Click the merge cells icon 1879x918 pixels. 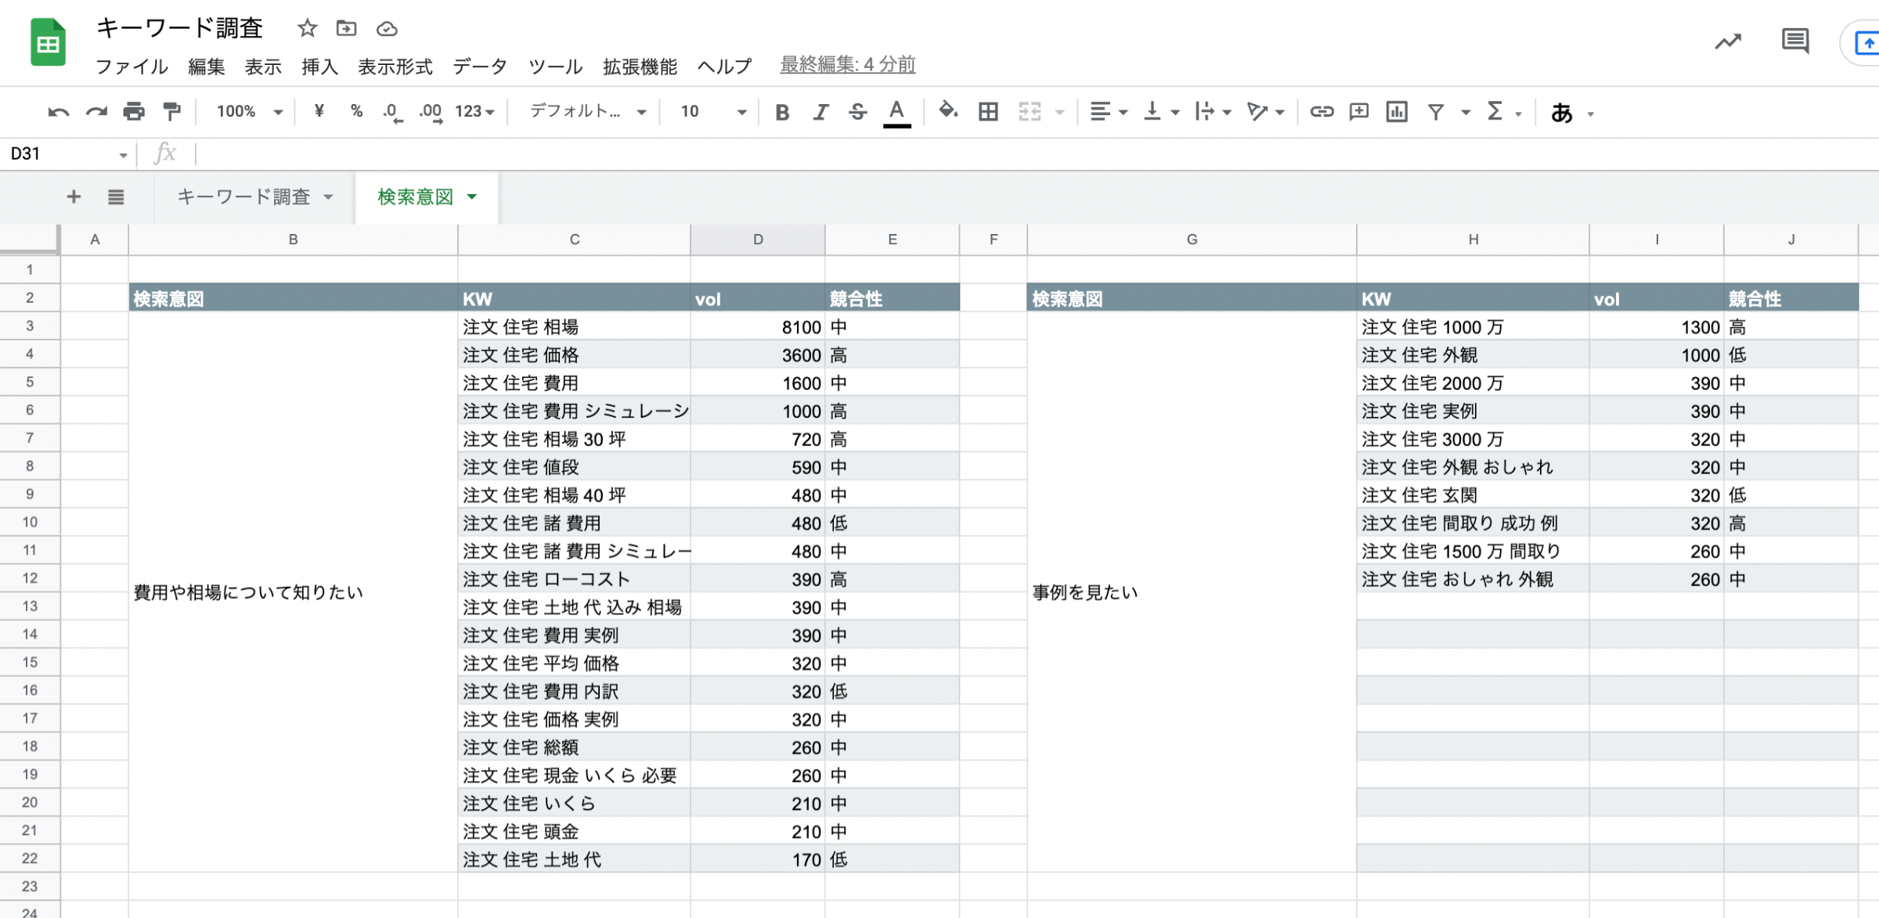point(1030,112)
